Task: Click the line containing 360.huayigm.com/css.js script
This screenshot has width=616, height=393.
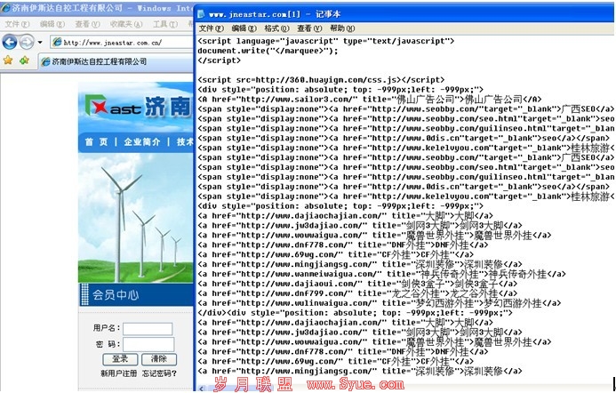Action: click(x=321, y=80)
